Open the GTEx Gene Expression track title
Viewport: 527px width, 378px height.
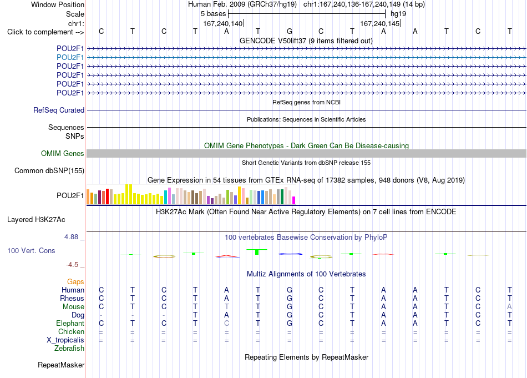click(306, 180)
